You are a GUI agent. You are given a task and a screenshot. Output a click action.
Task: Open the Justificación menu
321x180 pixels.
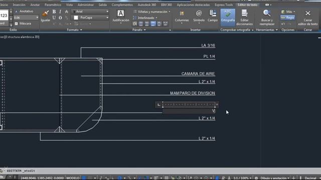pos(120,16)
